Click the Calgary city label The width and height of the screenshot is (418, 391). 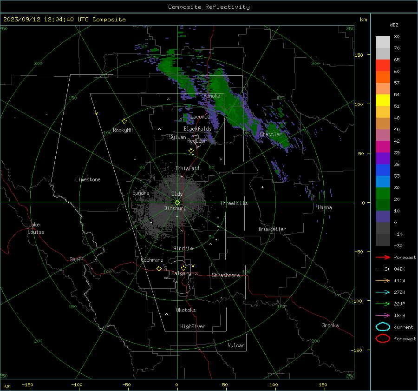coord(181,273)
